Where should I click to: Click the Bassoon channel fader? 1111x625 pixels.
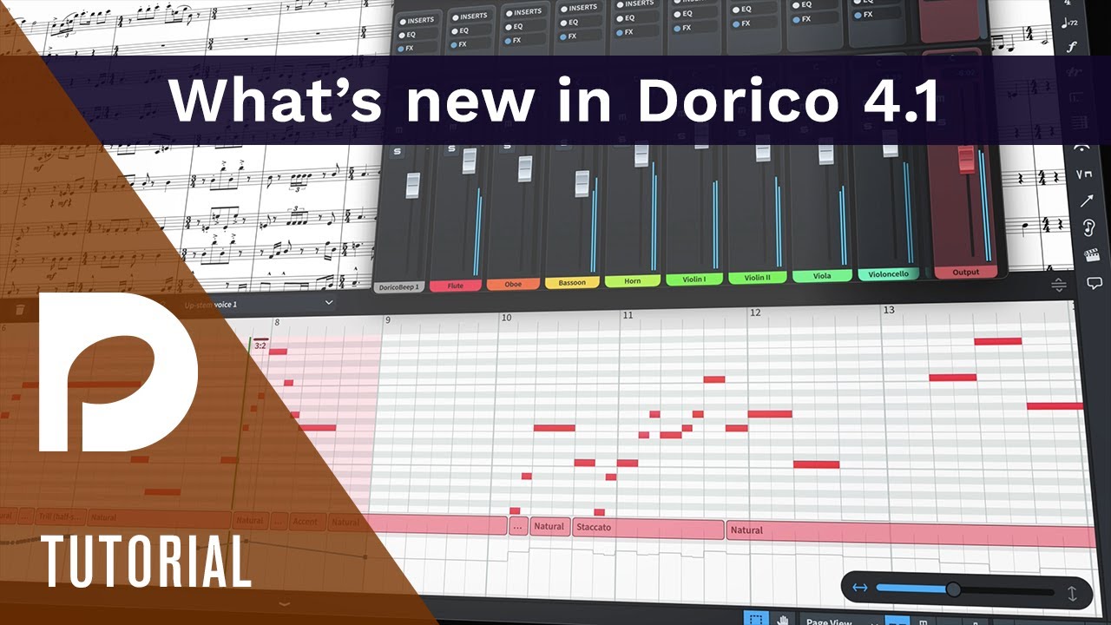582,184
